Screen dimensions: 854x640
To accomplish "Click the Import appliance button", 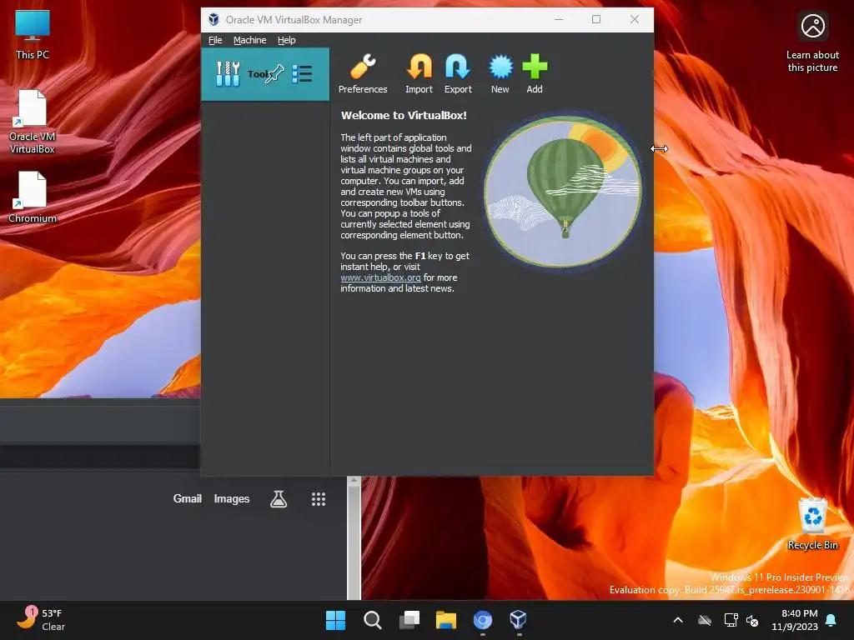I will 419,74.
